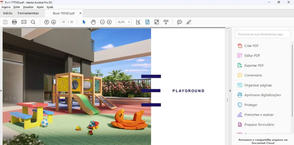Go to next page arrow
The height and width of the screenshot is (145, 294).
53,22
